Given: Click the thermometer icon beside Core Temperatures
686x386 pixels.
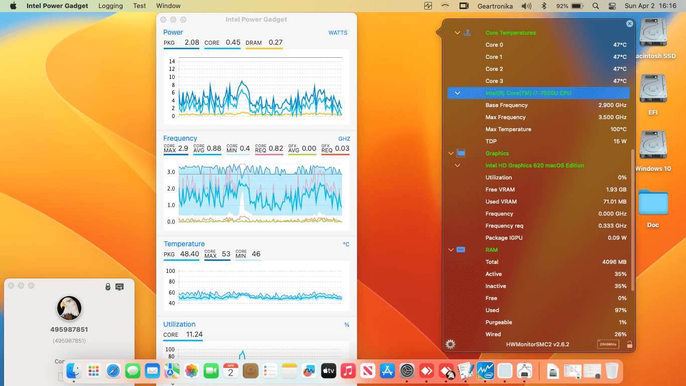Looking at the screenshot, I should tap(467, 33).
